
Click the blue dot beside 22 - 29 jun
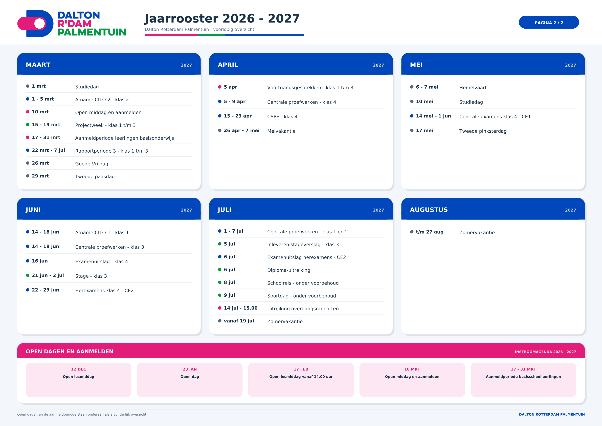point(28,290)
